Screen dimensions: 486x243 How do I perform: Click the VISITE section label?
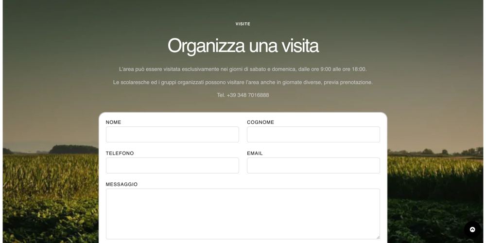pos(243,24)
